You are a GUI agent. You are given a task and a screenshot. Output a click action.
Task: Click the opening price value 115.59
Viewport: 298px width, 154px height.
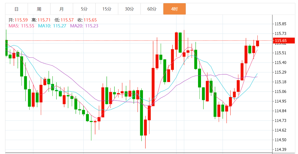21,20
